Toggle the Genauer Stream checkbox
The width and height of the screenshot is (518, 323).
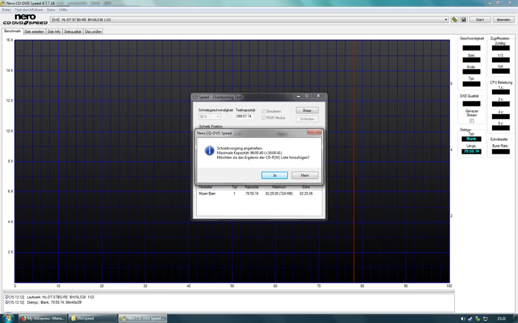pos(471,120)
